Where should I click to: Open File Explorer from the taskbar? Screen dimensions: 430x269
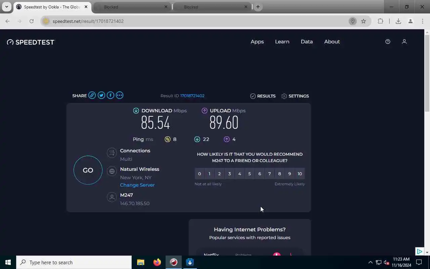(141, 262)
